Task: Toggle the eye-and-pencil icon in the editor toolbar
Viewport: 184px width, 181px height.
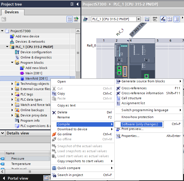Action: pyautogui.click(x=163, y=19)
